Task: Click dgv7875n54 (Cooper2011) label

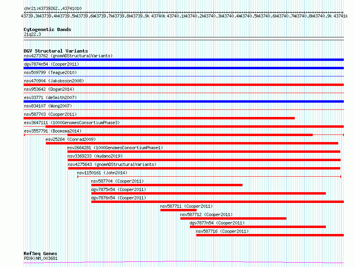Action: coord(118,189)
